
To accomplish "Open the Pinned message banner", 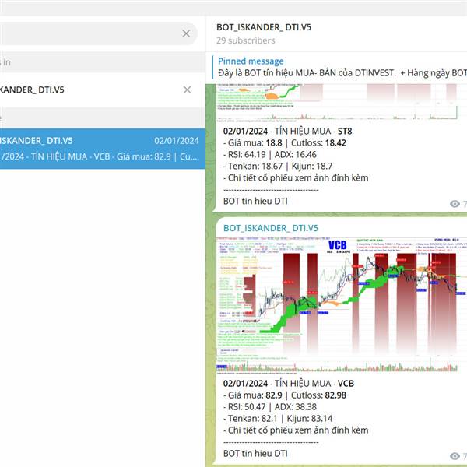I will (339, 67).
